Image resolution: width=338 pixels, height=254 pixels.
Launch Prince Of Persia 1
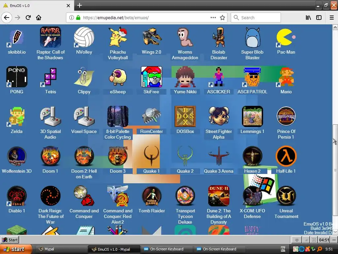pyautogui.click(x=286, y=116)
